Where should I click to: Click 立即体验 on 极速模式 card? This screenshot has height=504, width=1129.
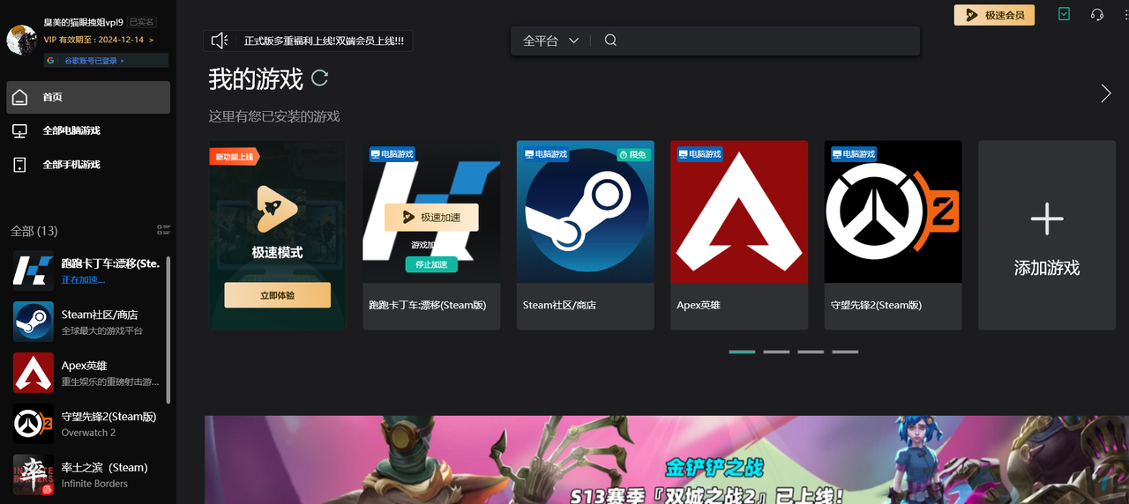tap(277, 295)
